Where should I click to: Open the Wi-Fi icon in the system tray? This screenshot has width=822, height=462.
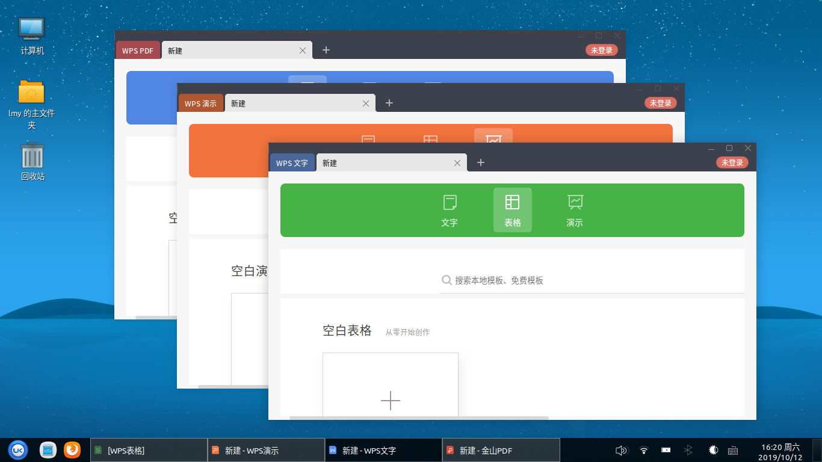(643, 449)
